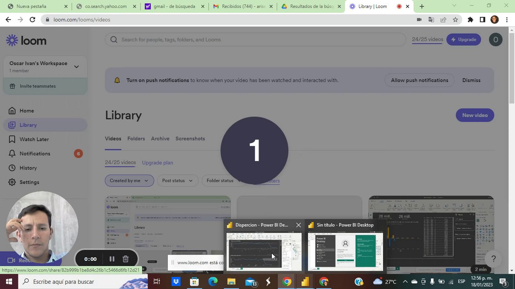Bookmark this page with the star icon
Viewport: 515px width, 289px height.
455,19
